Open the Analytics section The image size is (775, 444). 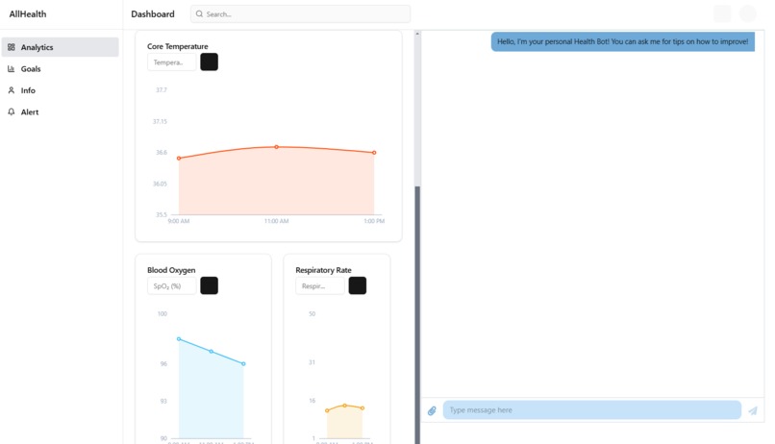click(61, 47)
